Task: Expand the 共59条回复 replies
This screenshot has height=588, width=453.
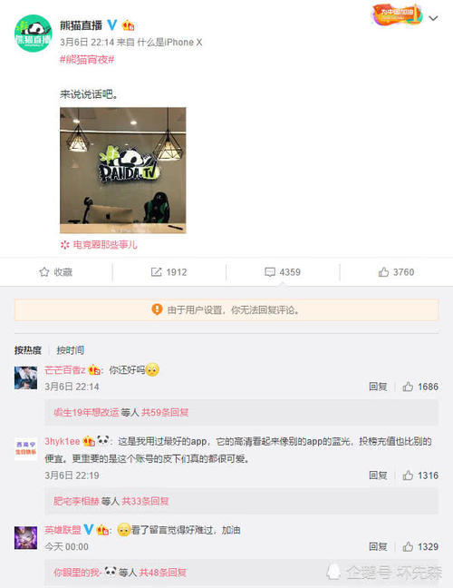Action: 165,413
